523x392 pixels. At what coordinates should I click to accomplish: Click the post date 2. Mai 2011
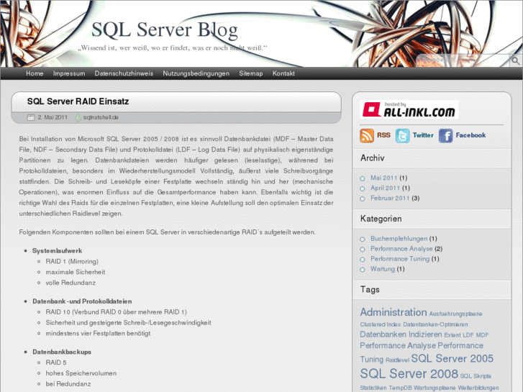(53, 117)
